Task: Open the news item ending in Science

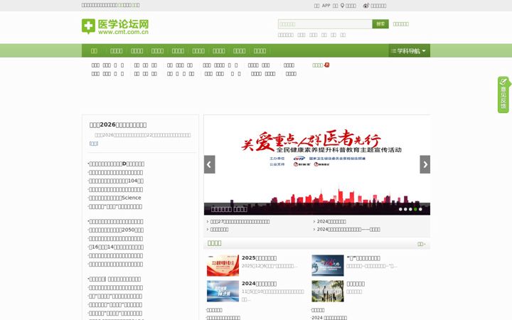Action: tap(115, 198)
